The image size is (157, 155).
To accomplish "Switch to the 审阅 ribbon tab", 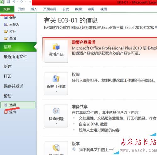I will click(x=91, y=9).
